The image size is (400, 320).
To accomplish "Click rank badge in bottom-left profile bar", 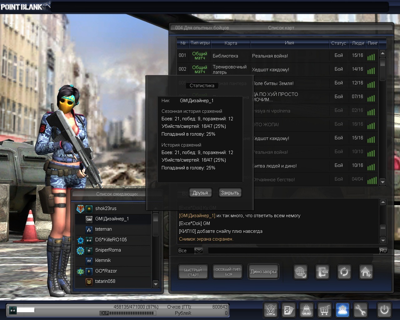I will (x=12, y=310).
